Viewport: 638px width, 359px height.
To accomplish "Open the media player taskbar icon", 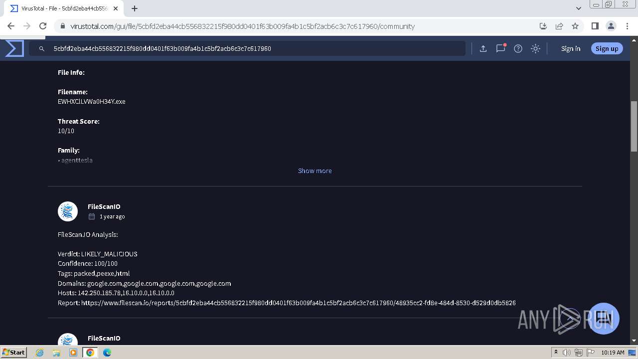I will click(x=73, y=353).
